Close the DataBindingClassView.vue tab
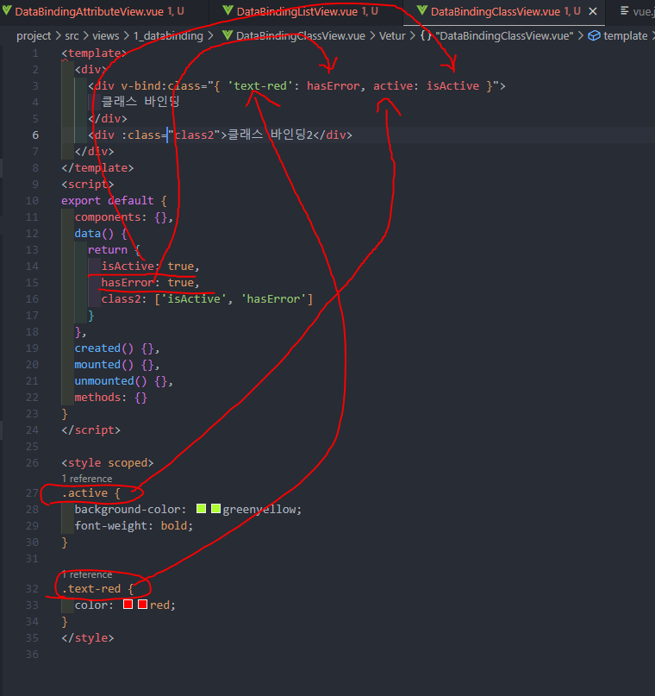This screenshot has width=655, height=696. click(592, 11)
